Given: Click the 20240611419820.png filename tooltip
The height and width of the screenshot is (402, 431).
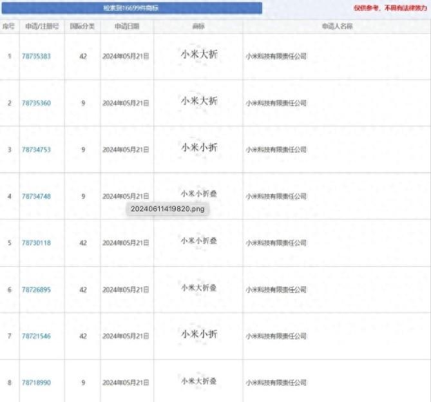Looking at the screenshot, I should point(168,209).
